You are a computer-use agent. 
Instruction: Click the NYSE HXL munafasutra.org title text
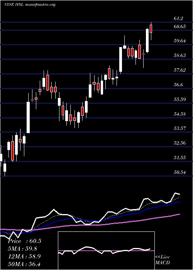(x=29, y=5)
